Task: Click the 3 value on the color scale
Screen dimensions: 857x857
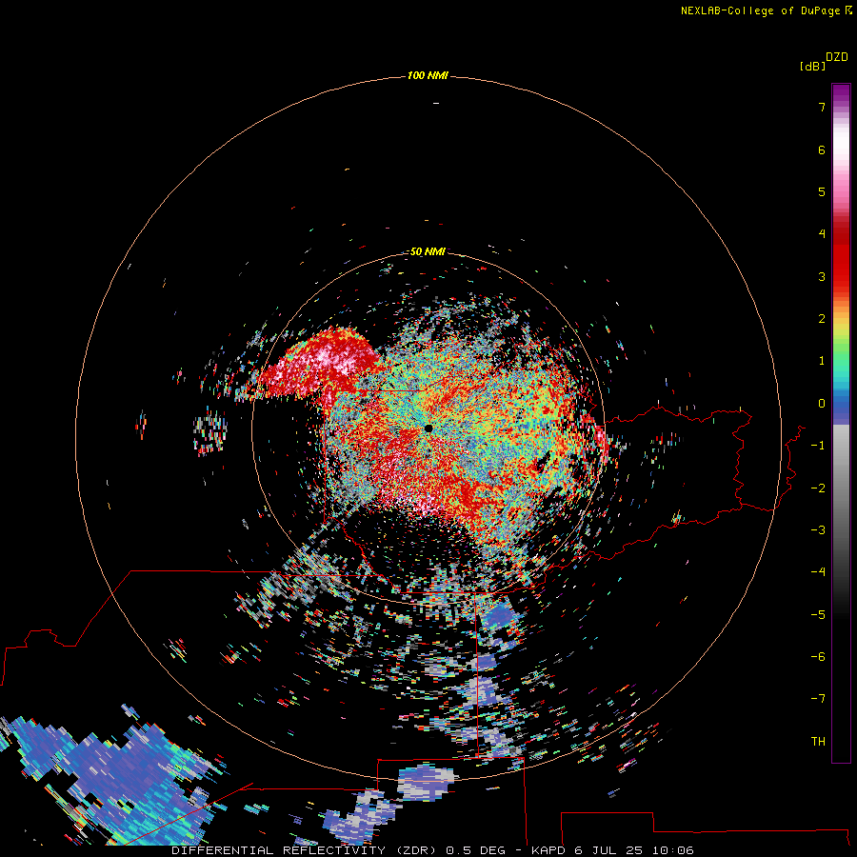Action: pyautogui.click(x=822, y=276)
